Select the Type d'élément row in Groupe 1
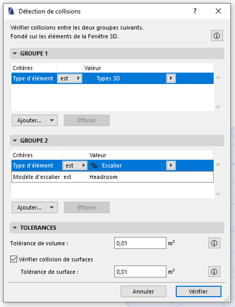This screenshot has width=235, height=307. click(x=112, y=78)
